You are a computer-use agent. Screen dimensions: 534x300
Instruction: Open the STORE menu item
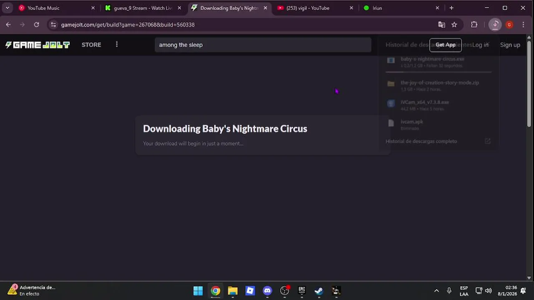[91, 45]
